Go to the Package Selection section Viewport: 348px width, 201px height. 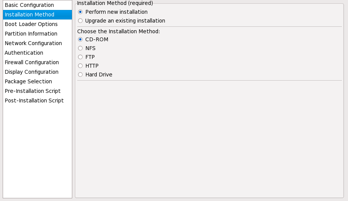click(28, 82)
